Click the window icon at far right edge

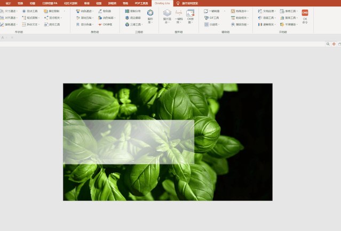click(339, 44)
